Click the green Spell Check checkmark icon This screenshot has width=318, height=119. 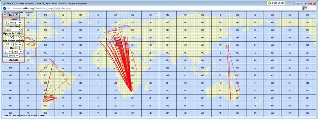click(x=269, y=3)
